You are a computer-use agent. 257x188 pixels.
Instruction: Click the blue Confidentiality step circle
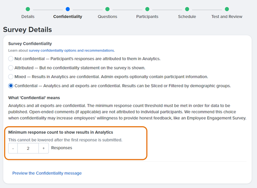click(68, 9)
